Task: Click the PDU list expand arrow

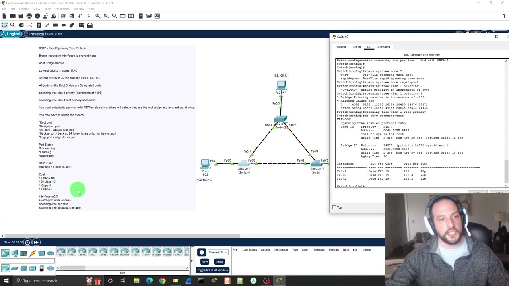Action: [x=192, y=261]
